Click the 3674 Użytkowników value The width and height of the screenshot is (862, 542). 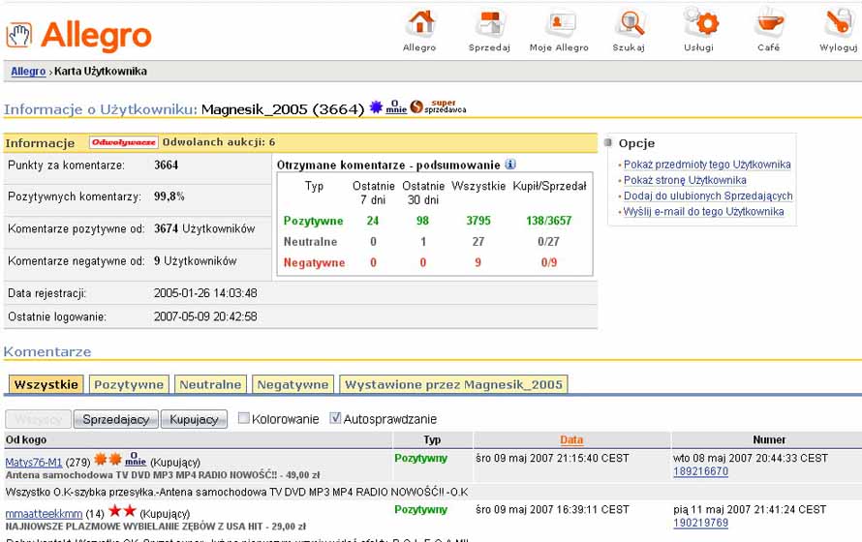(x=204, y=229)
